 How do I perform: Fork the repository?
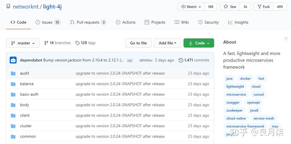coord(263,7)
